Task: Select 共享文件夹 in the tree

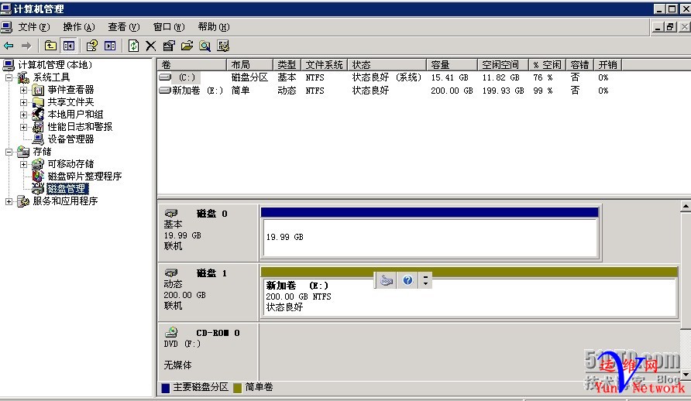Action: [70, 102]
